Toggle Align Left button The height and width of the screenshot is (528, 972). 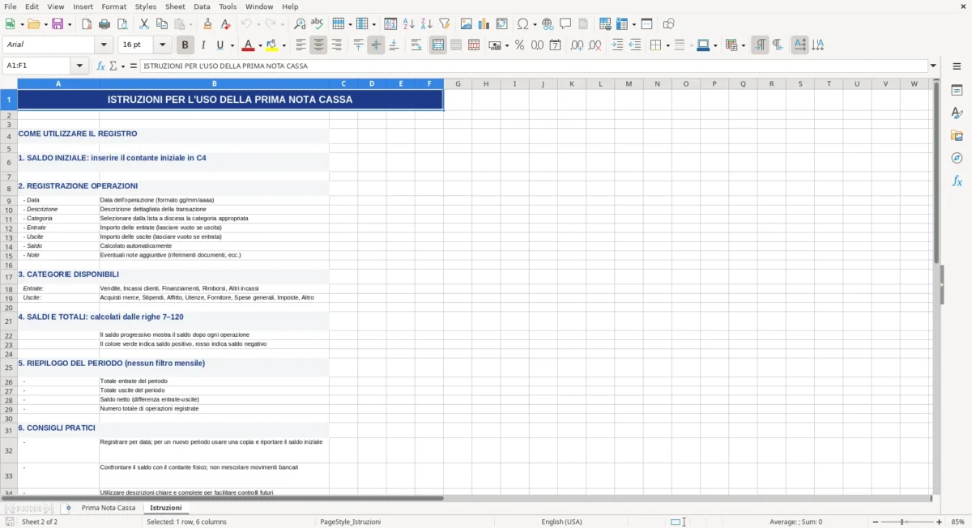(301, 45)
